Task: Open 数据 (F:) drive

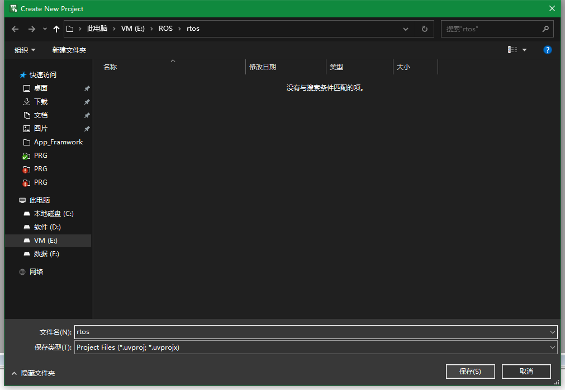Action: click(46, 254)
